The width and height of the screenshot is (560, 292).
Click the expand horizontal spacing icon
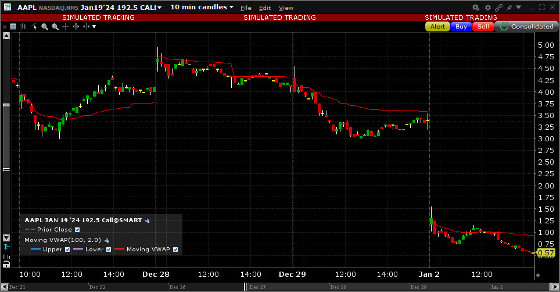[76, 26]
